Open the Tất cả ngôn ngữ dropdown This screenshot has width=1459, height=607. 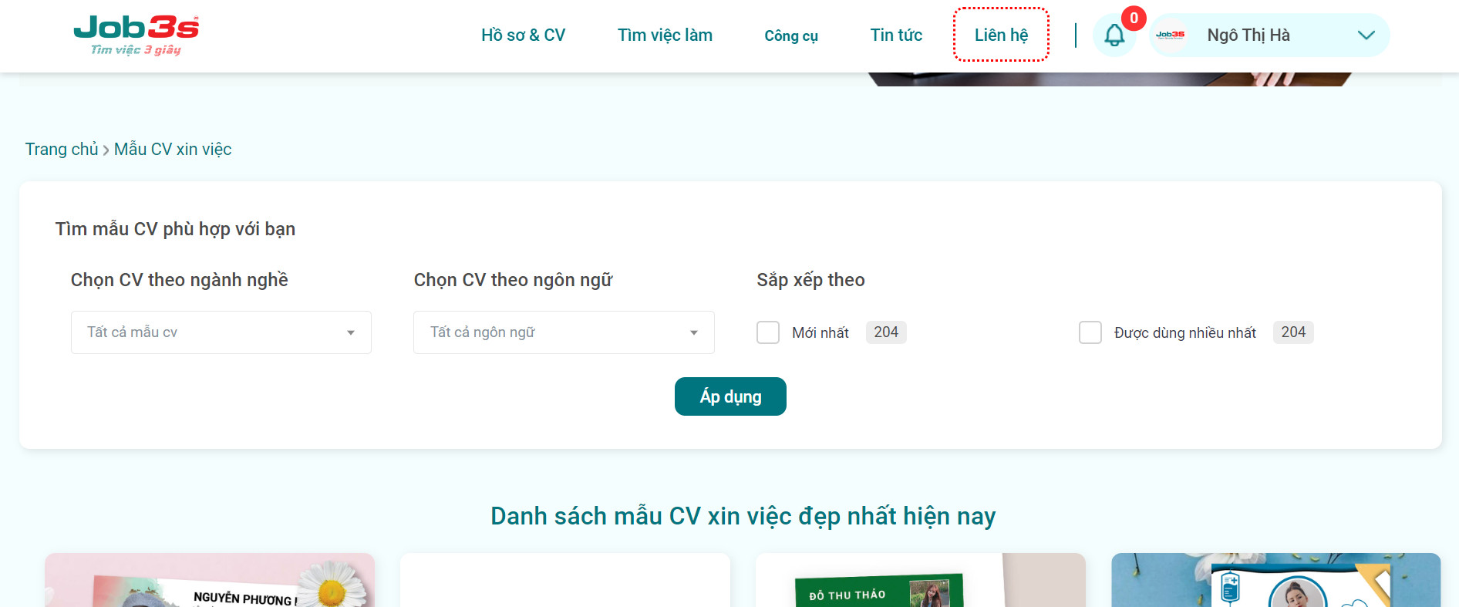pyautogui.click(x=564, y=332)
